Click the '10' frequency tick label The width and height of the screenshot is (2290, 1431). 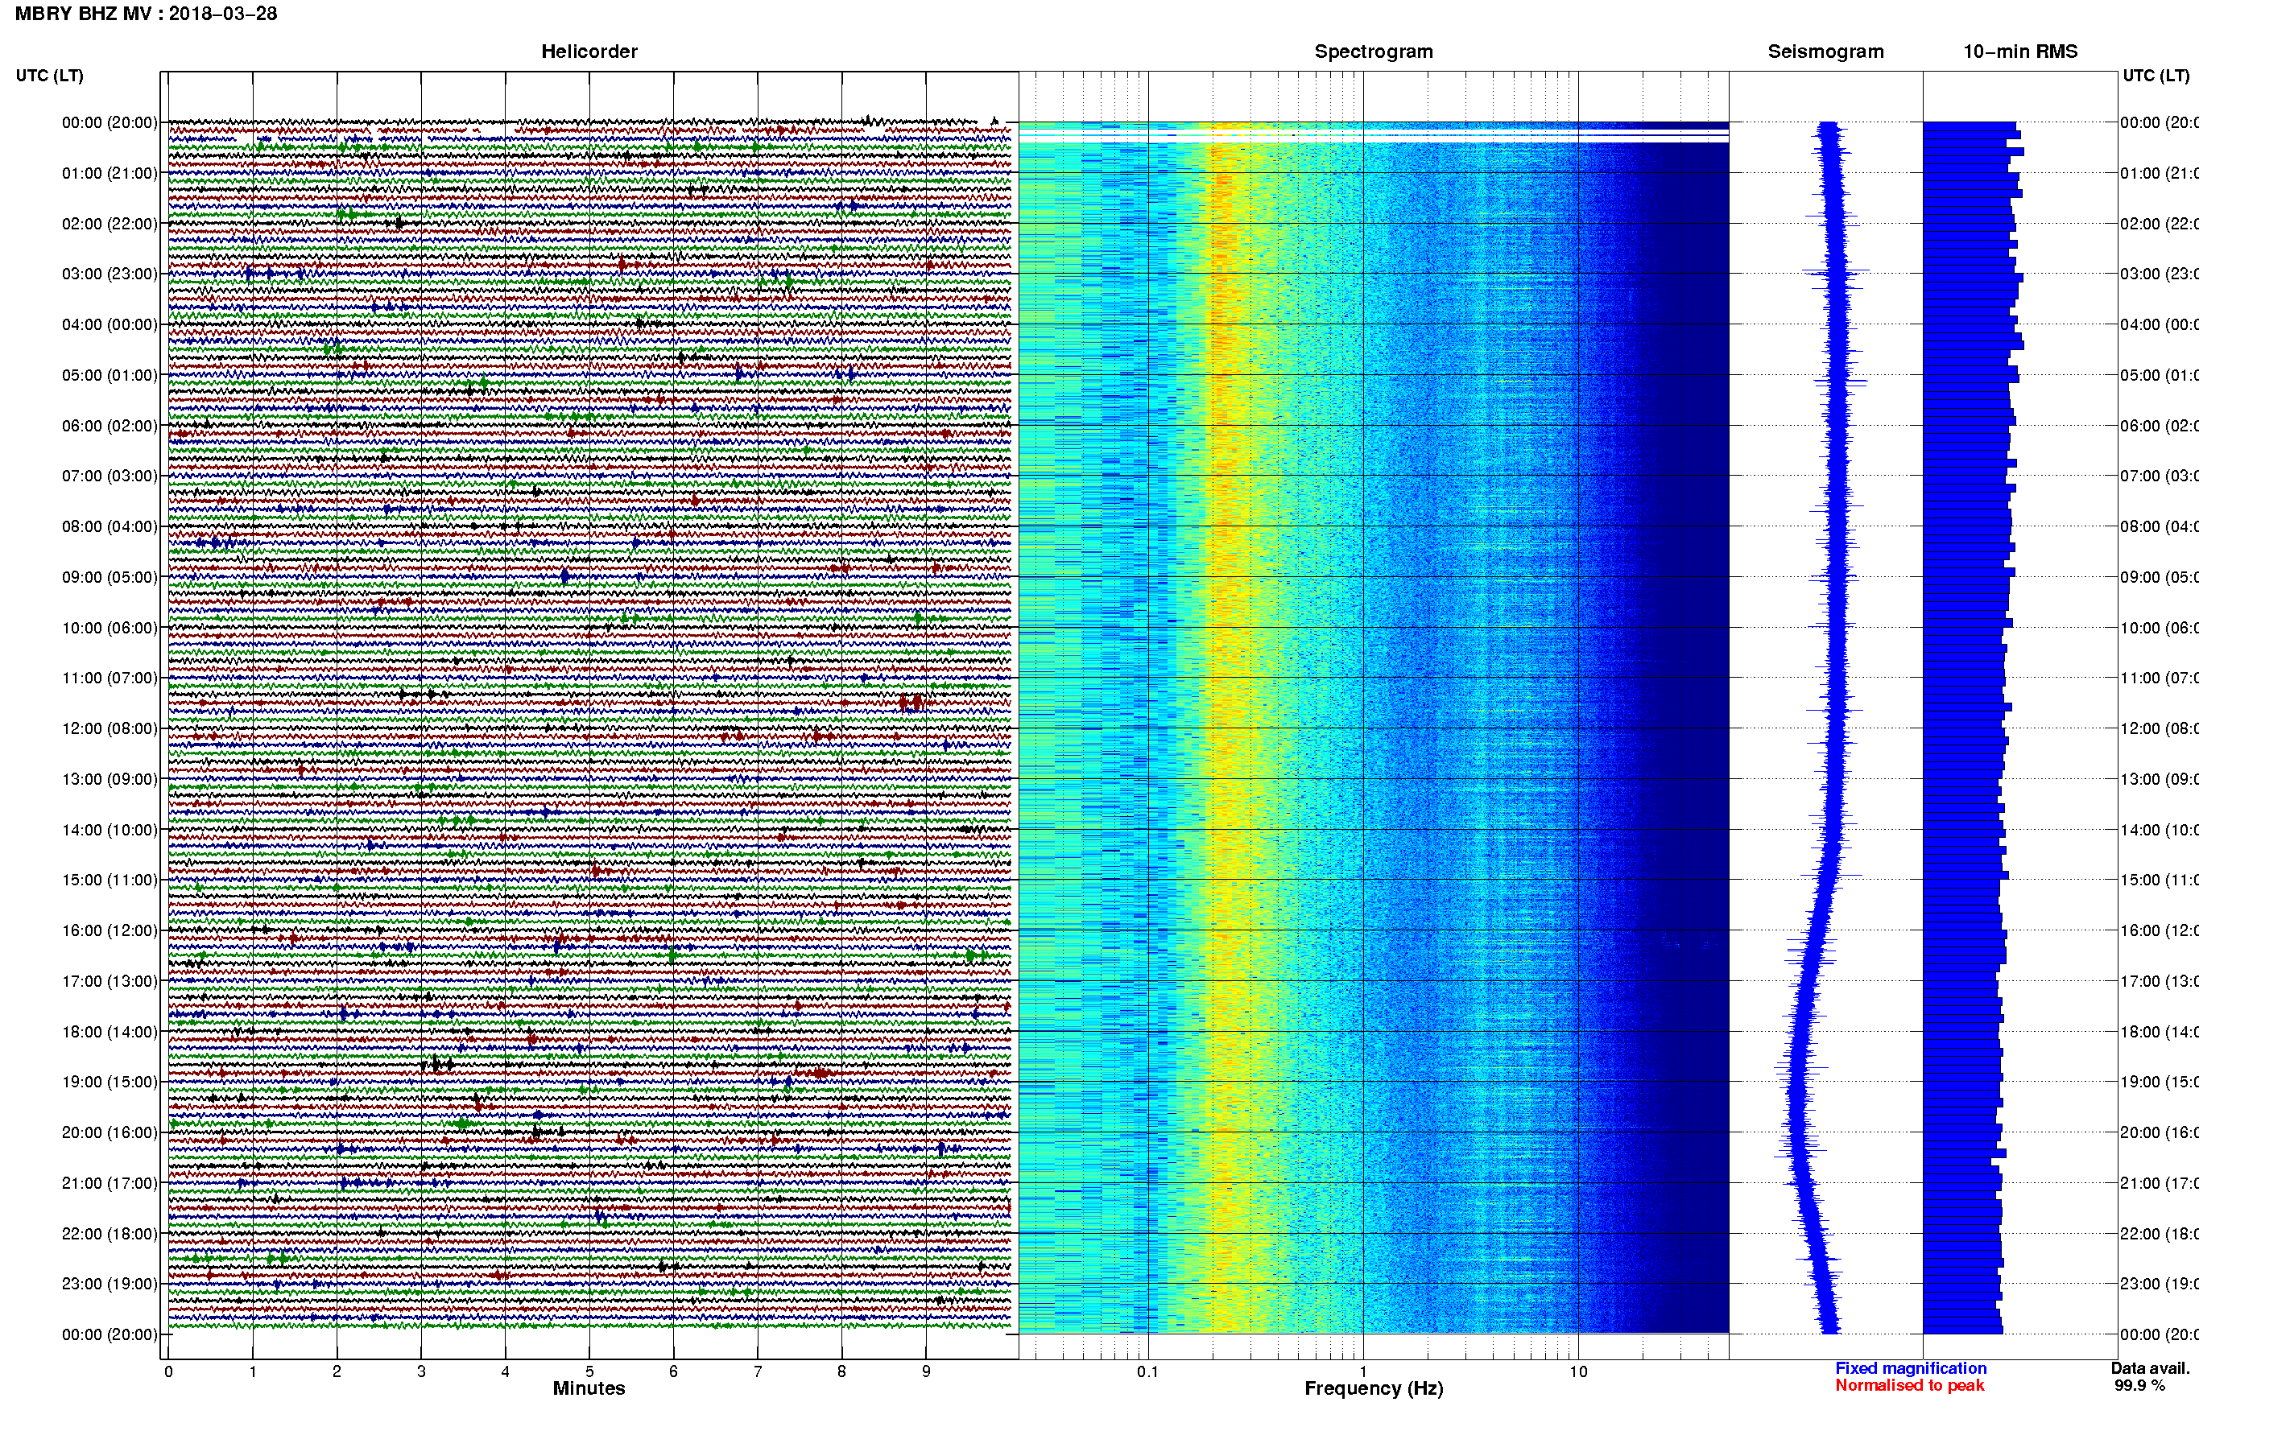point(1578,1371)
